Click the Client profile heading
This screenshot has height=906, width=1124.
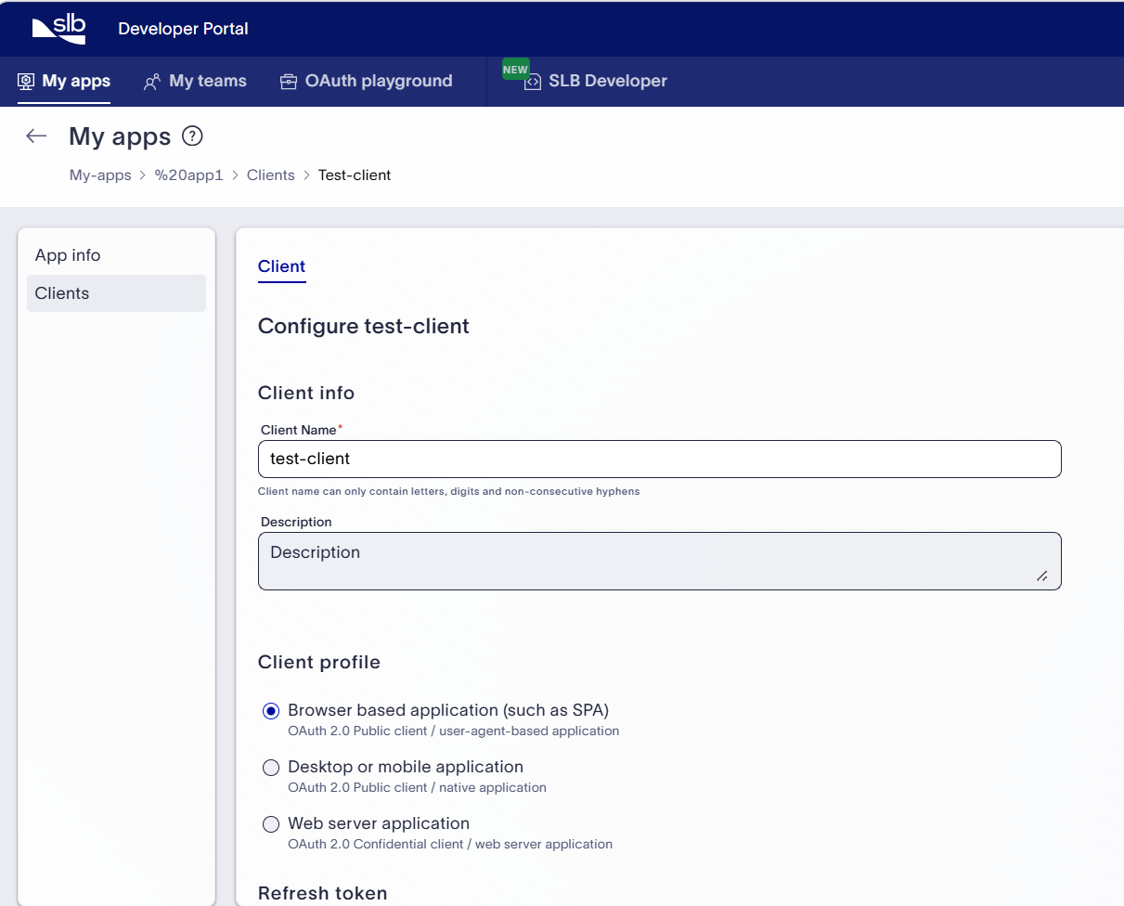tap(319, 662)
